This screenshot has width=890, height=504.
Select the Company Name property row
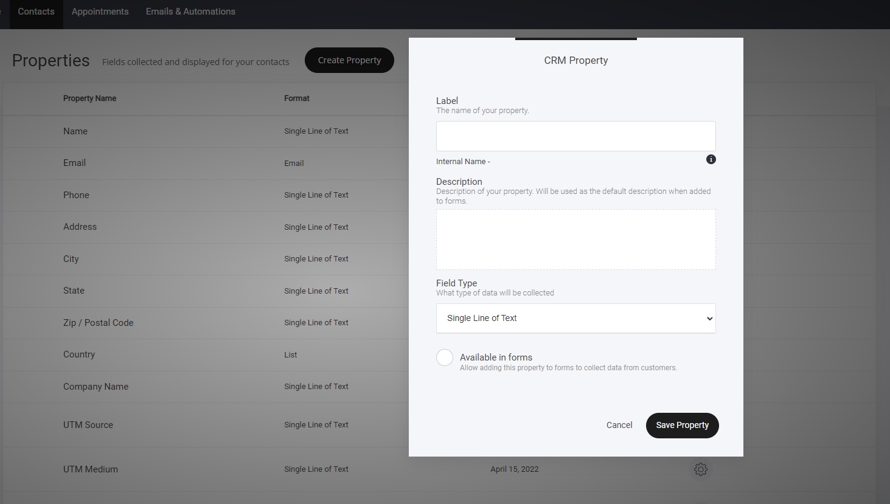click(x=96, y=387)
